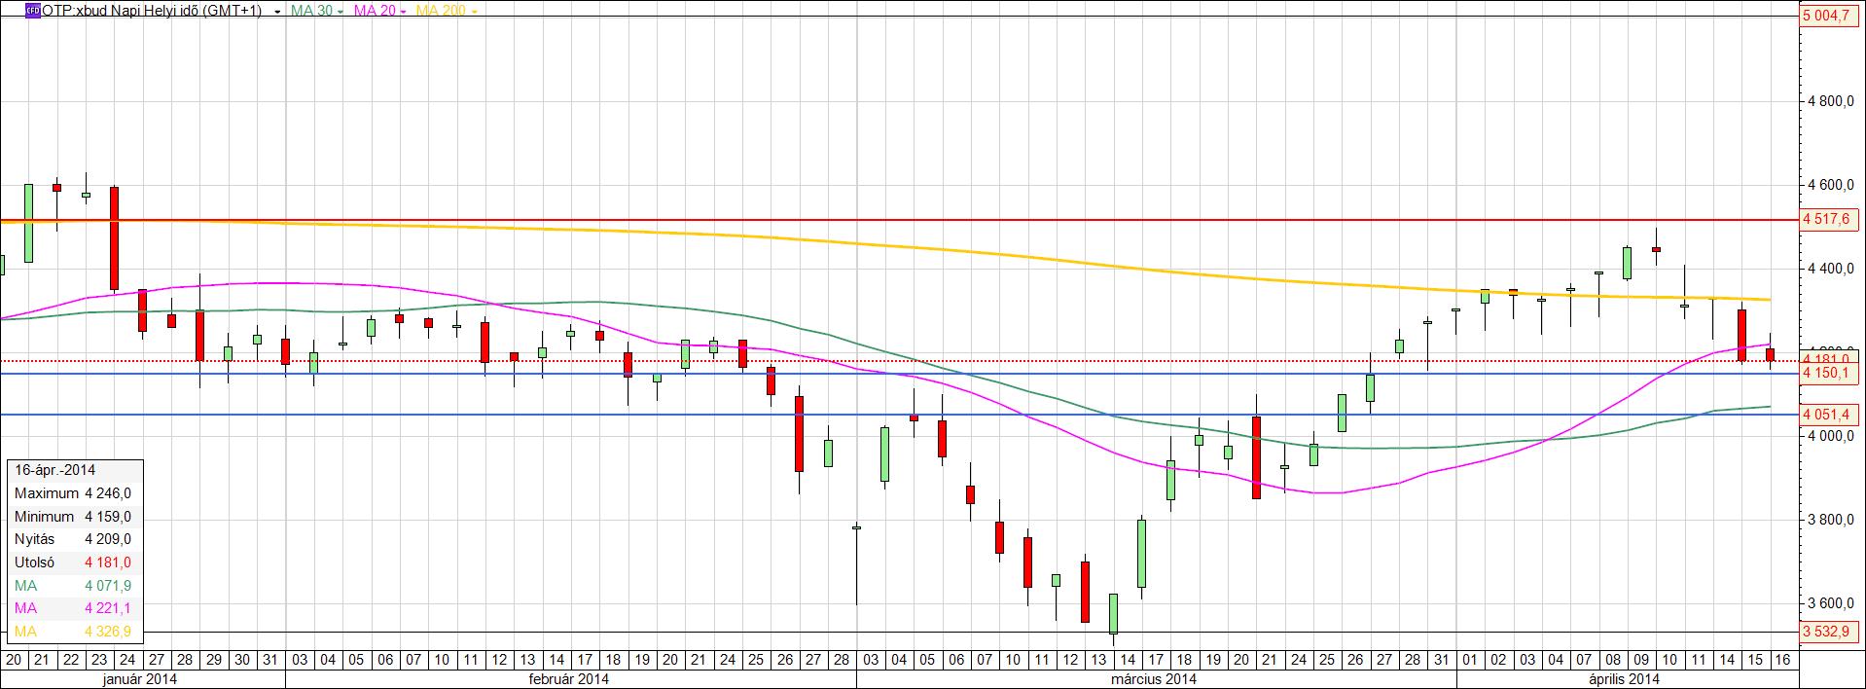Click the Minimum 4 159,0 row
The width and height of the screenshot is (1866, 689).
73,517
